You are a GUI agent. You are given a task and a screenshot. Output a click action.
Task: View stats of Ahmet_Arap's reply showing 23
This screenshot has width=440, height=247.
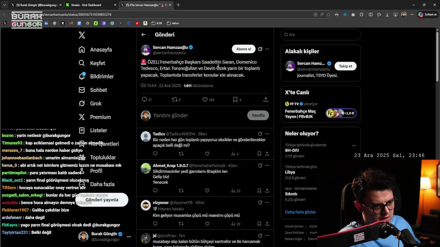click(236, 191)
